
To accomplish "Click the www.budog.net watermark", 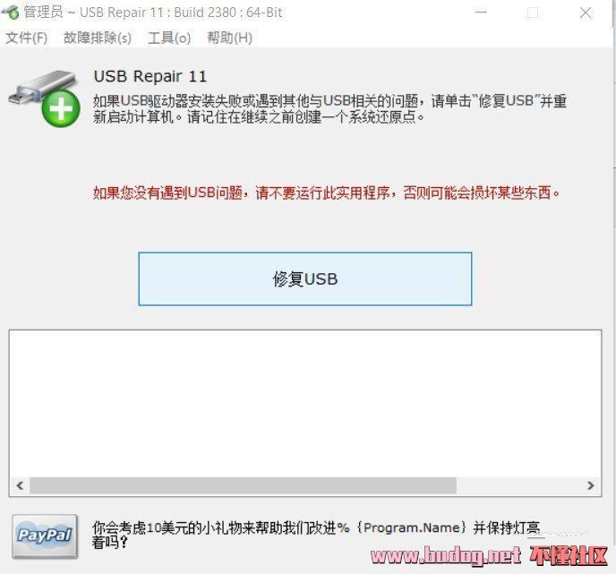I will coord(446,555).
